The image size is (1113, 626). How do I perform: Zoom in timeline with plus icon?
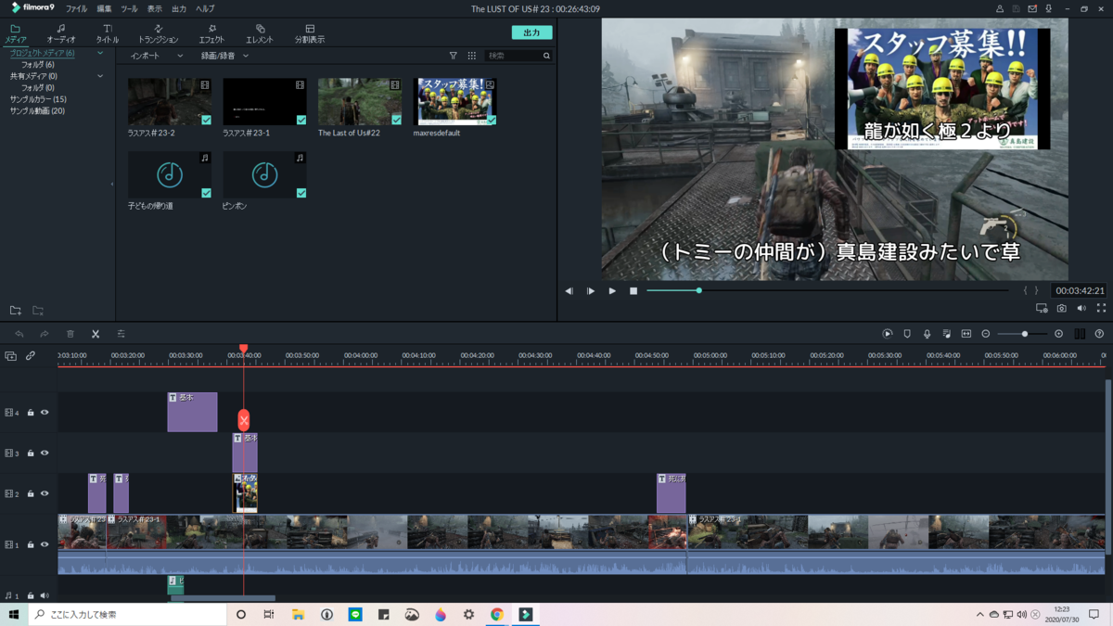pyautogui.click(x=1059, y=334)
